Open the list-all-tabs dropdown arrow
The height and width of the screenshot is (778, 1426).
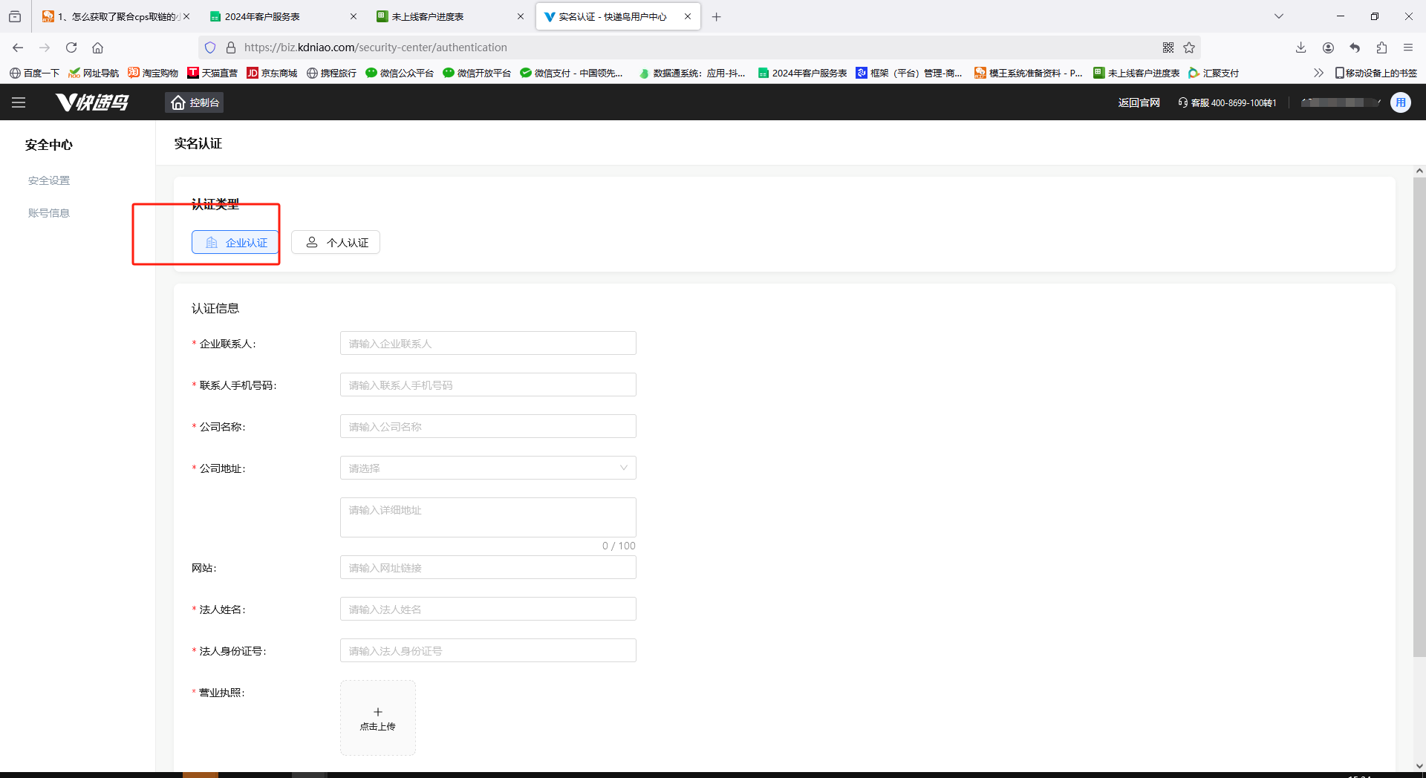click(1278, 16)
